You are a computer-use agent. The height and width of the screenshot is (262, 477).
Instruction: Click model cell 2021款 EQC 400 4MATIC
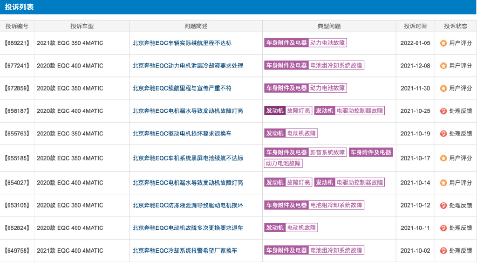(70, 251)
